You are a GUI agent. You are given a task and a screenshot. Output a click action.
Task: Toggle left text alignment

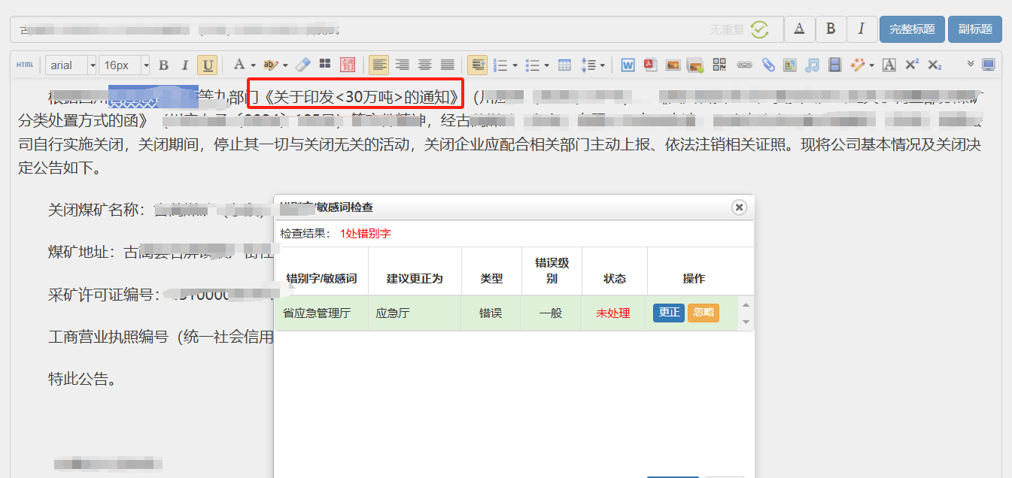tap(379, 65)
